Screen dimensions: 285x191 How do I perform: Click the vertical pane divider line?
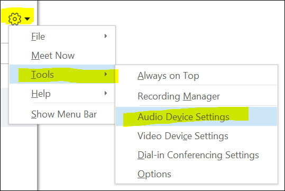38,158
